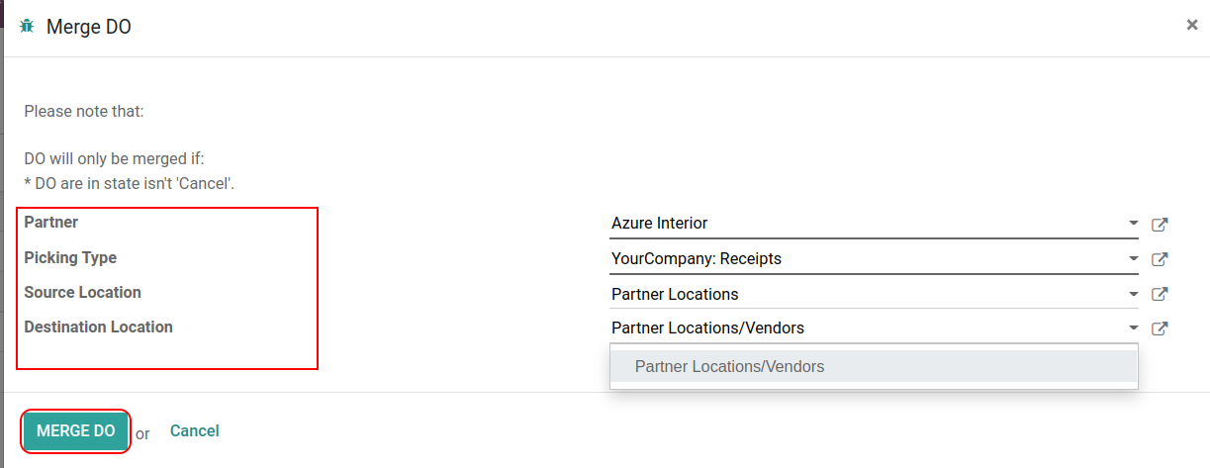The image size is (1210, 468).
Task: Click the Destination Location text field
Action: coord(861,328)
